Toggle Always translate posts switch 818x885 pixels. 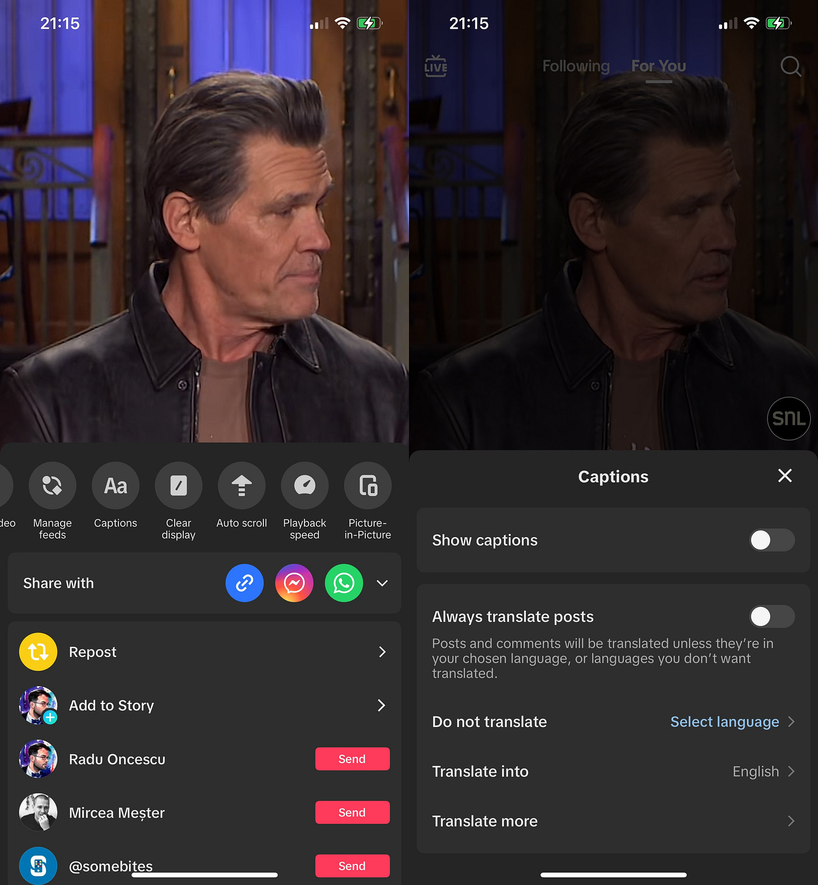772,616
